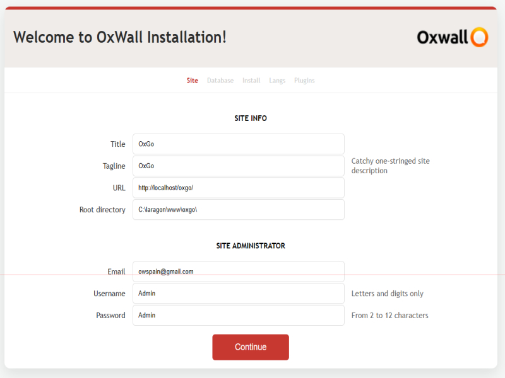The height and width of the screenshot is (378, 505).
Task: Click into the Title input field
Action: [238, 144]
